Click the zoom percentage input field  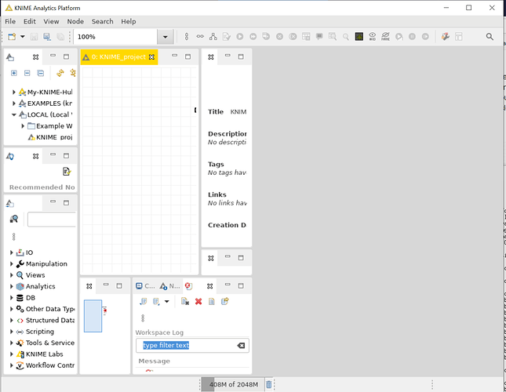[x=115, y=37]
